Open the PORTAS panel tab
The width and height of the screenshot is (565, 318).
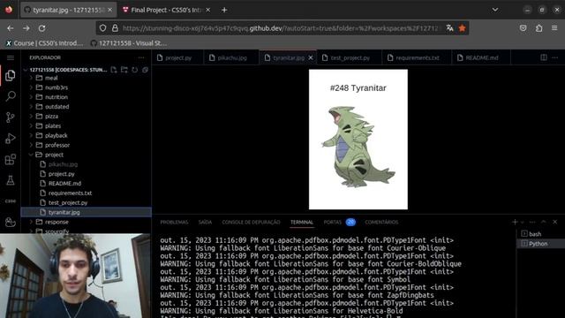(x=333, y=223)
